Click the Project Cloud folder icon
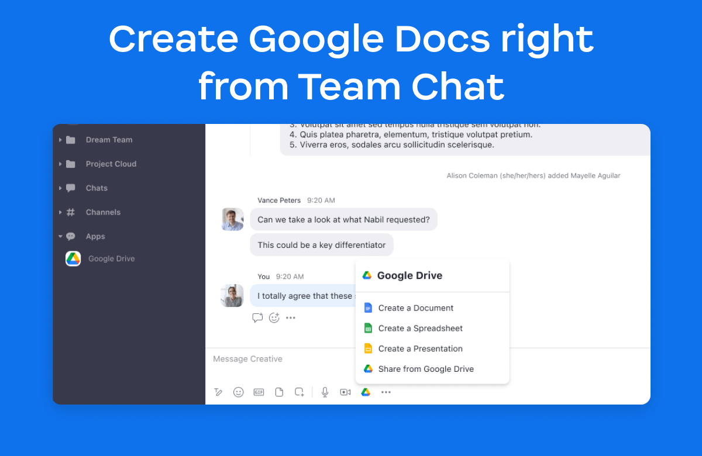702x456 pixels. (x=71, y=164)
